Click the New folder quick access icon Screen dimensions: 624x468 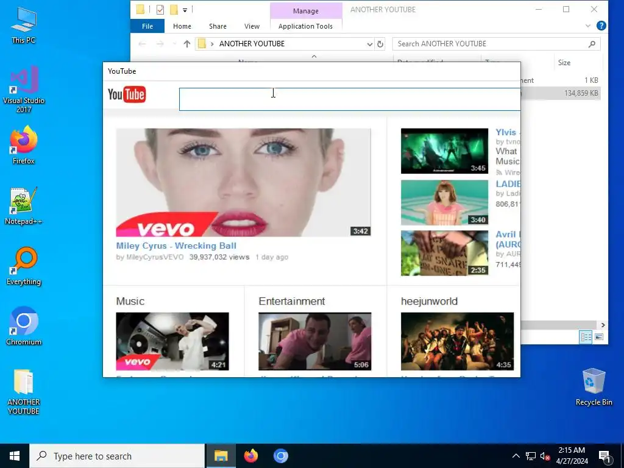click(174, 10)
